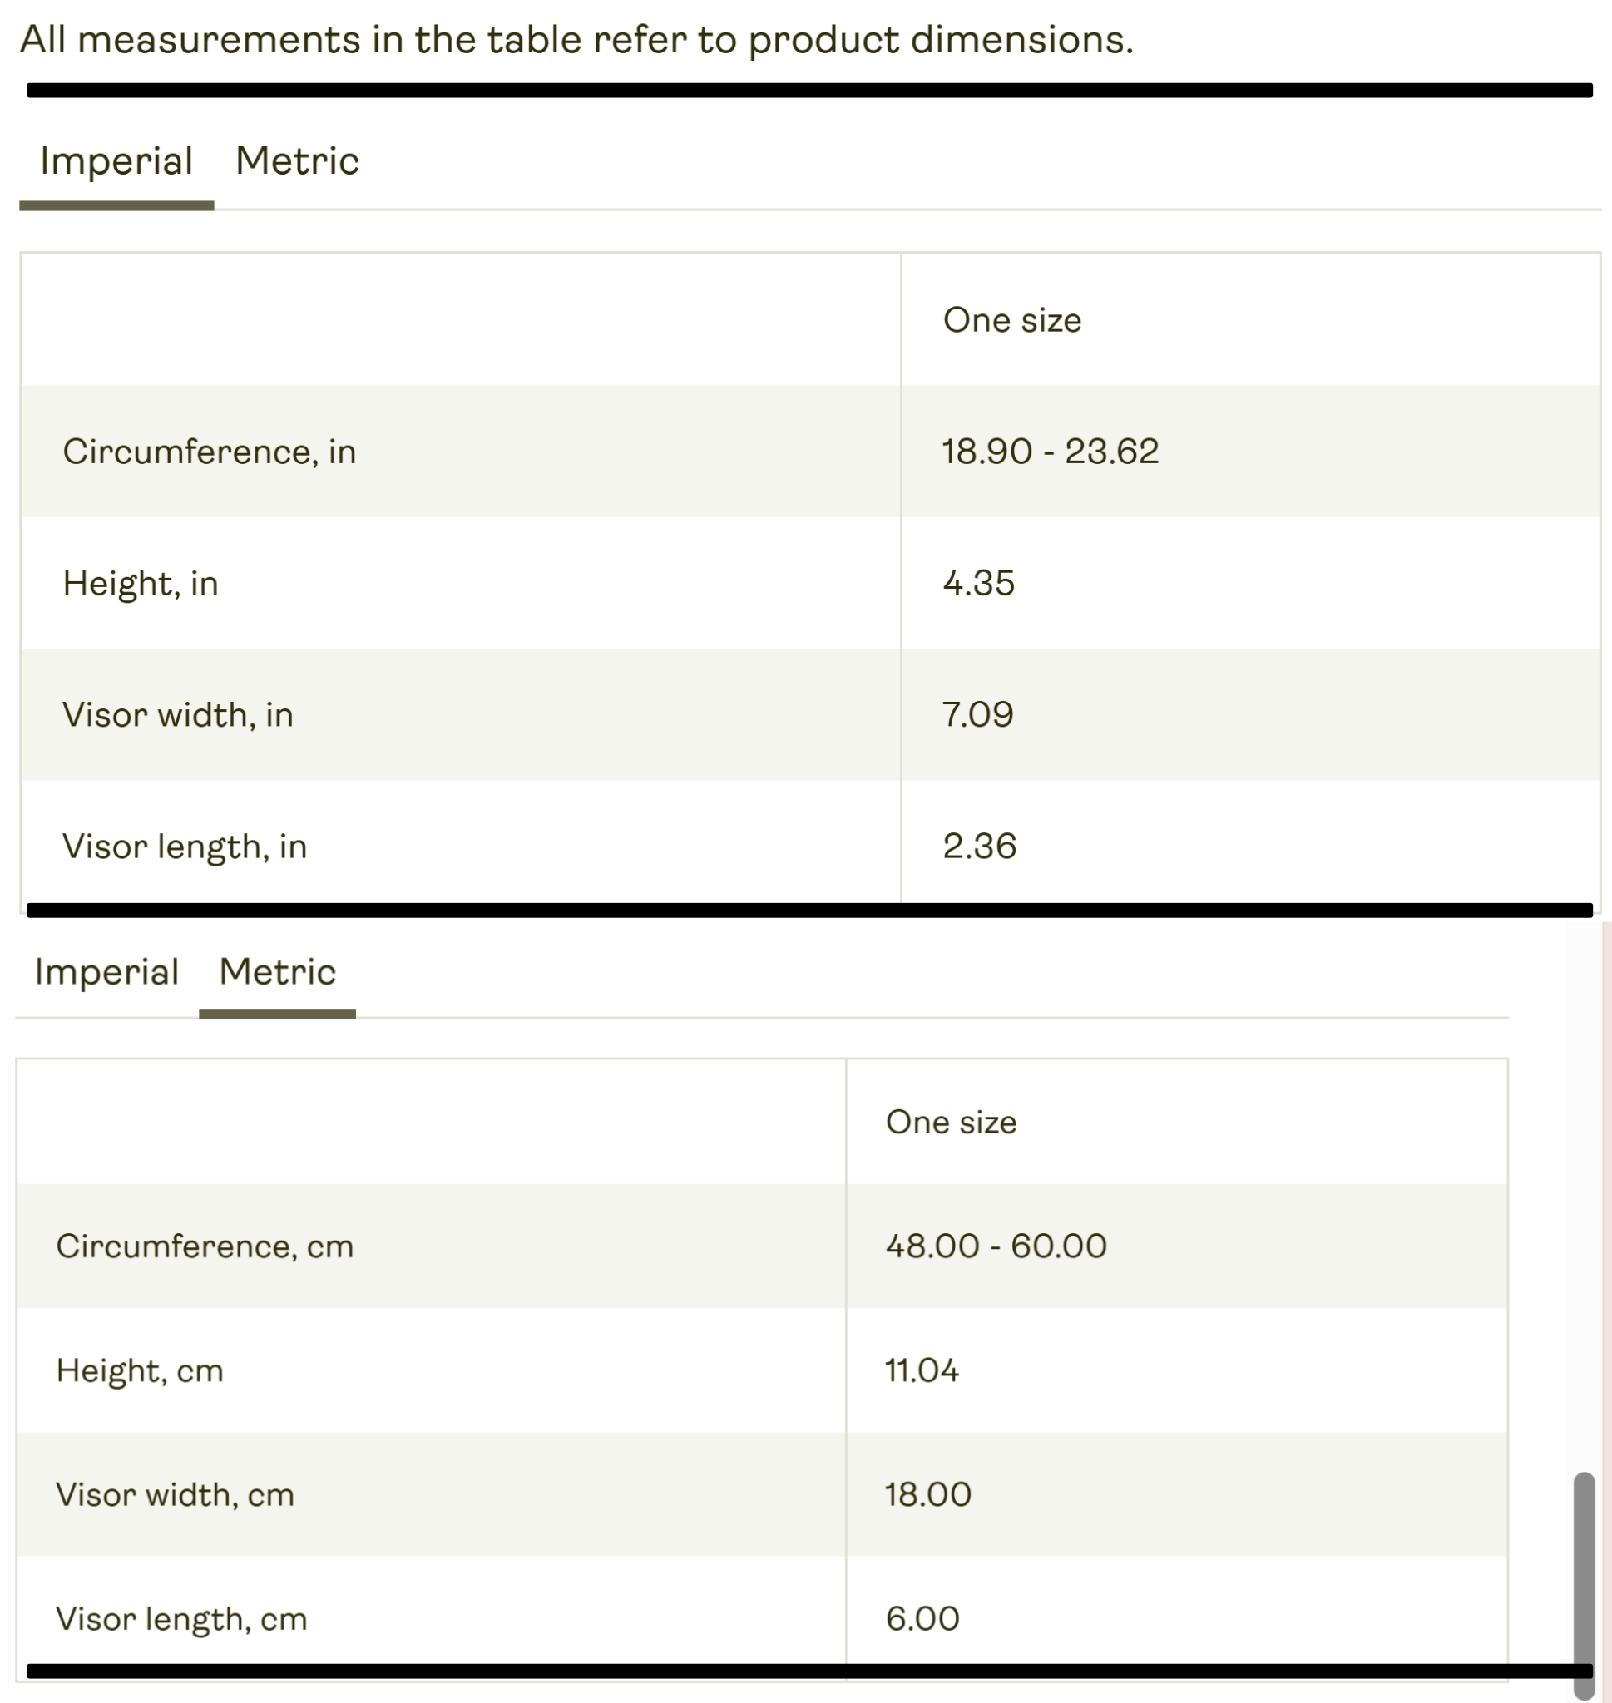The height and width of the screenshot is (1703, 1612).
Task: Click the 'Height, in' row label
Action: pyautogui.click(x=141, y=584)
